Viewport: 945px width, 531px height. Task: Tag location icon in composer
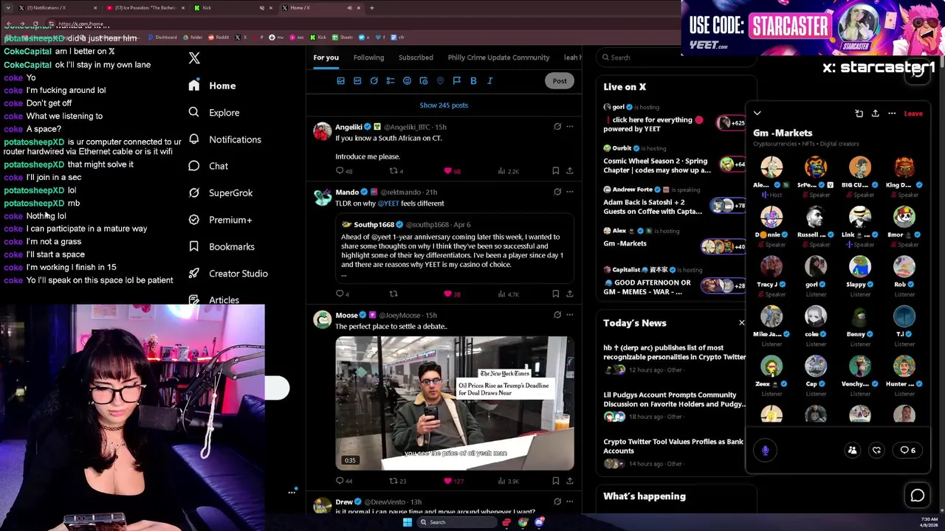pyautogui.click(x=440, y=81)
